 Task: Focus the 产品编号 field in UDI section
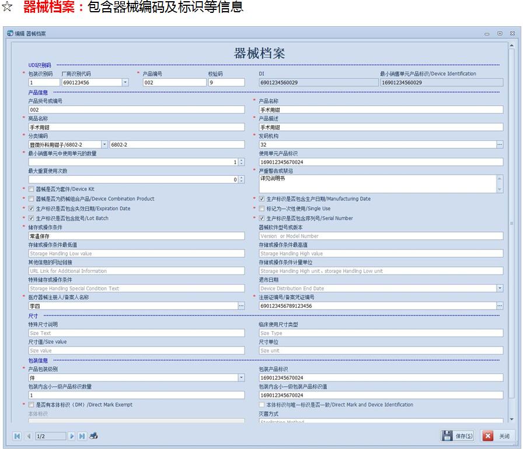click(175, 82)
